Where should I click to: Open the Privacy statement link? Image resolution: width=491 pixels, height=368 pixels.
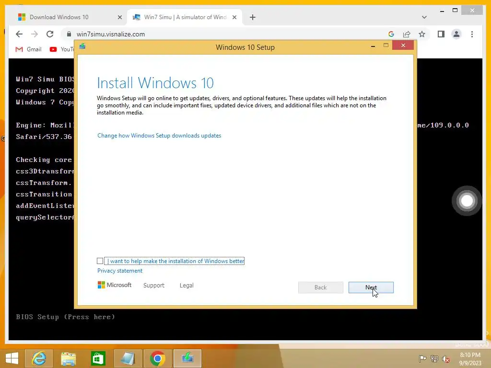tap(119, 271)
